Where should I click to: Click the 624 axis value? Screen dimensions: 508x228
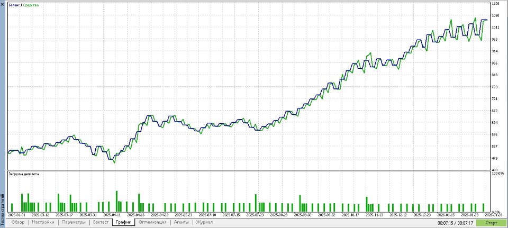[495, 123]
